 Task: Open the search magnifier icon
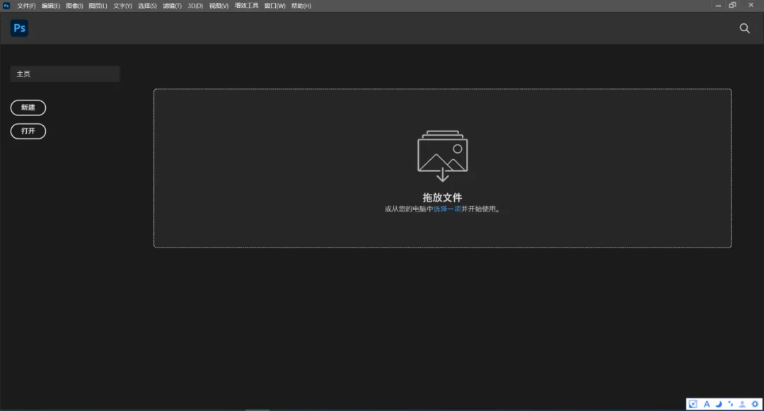(x=744, y=28)
